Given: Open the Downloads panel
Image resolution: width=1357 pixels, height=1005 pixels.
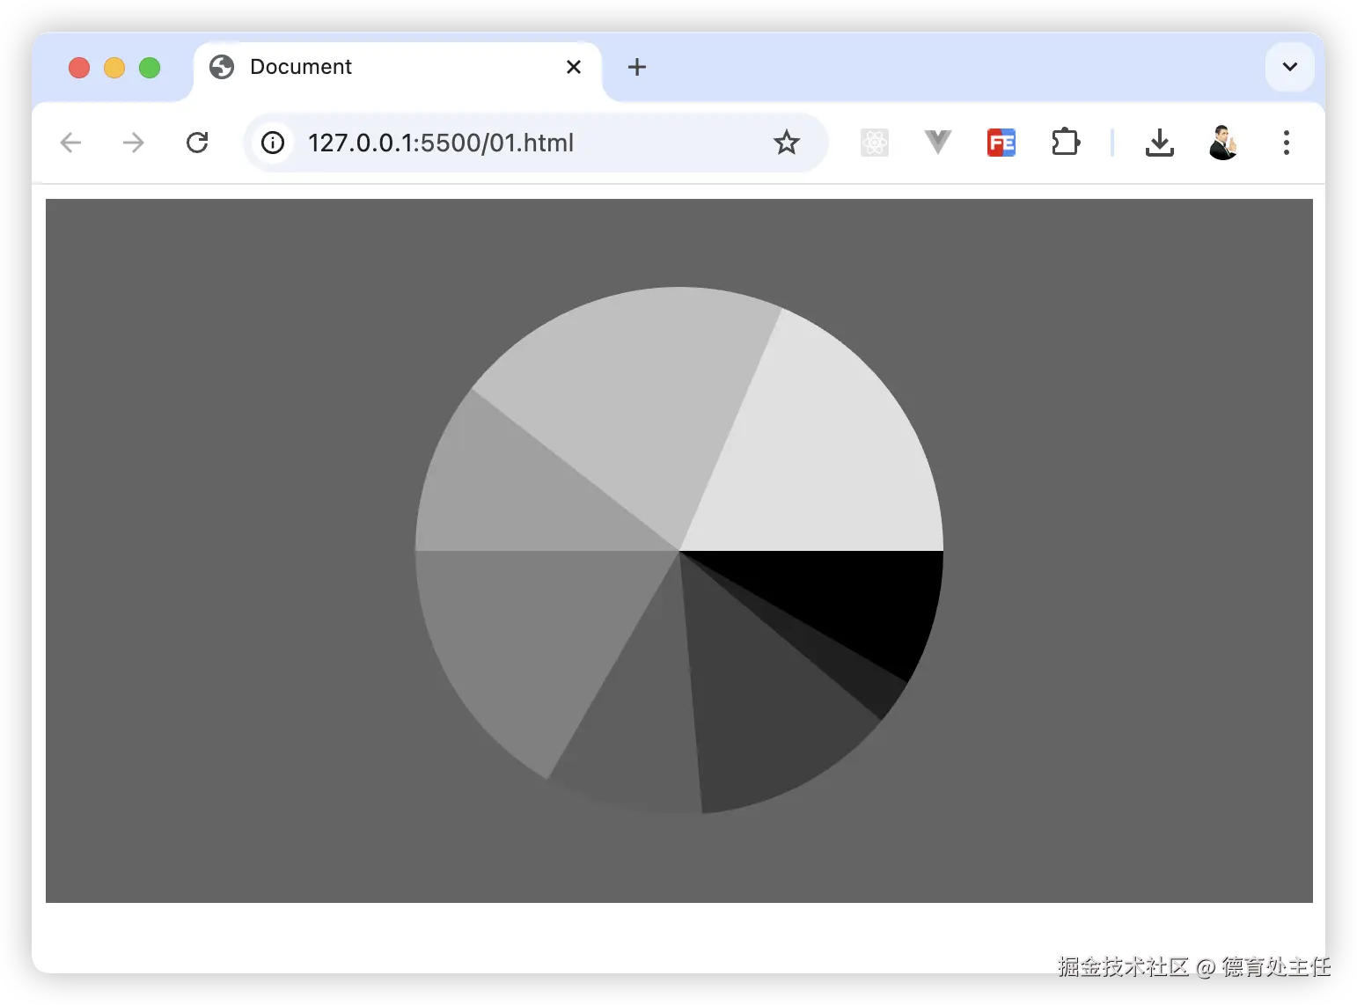Looking at the screenshot, I should [x=1160, y=143].
